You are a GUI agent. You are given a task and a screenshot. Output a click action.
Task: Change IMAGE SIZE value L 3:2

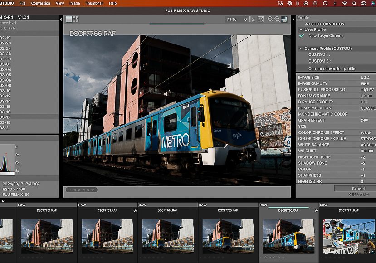tap(365, 78)
